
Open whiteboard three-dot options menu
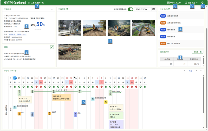tap(201, 71)
